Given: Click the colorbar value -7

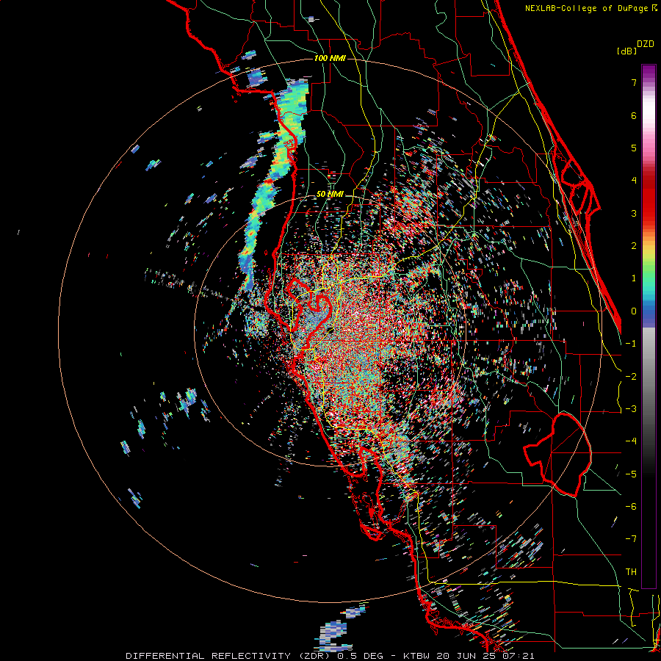Looking at the screenshot, I should pyautogui.click(x=631, y=539).
